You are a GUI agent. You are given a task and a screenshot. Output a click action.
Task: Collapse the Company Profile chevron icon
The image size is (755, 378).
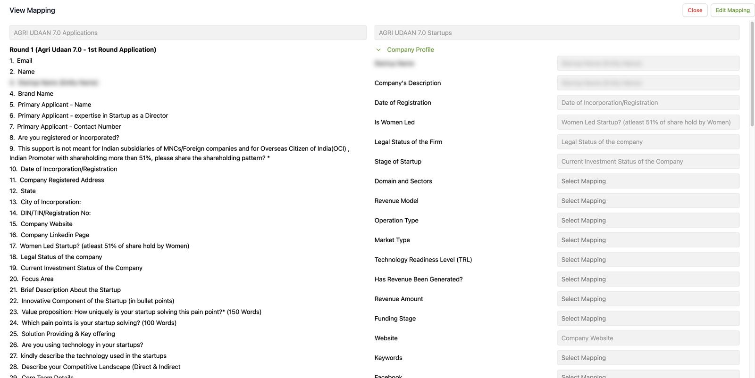point(378,49)
